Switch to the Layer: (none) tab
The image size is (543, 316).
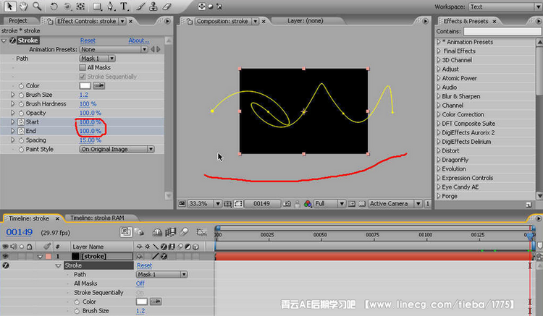305,21
